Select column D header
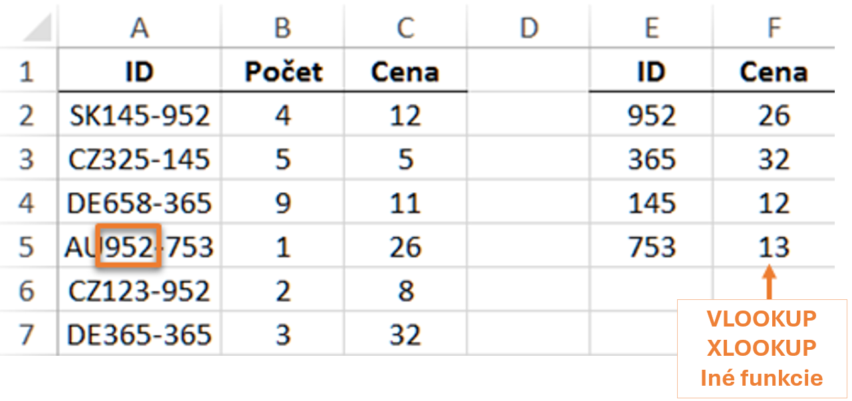 coord(528,28)
